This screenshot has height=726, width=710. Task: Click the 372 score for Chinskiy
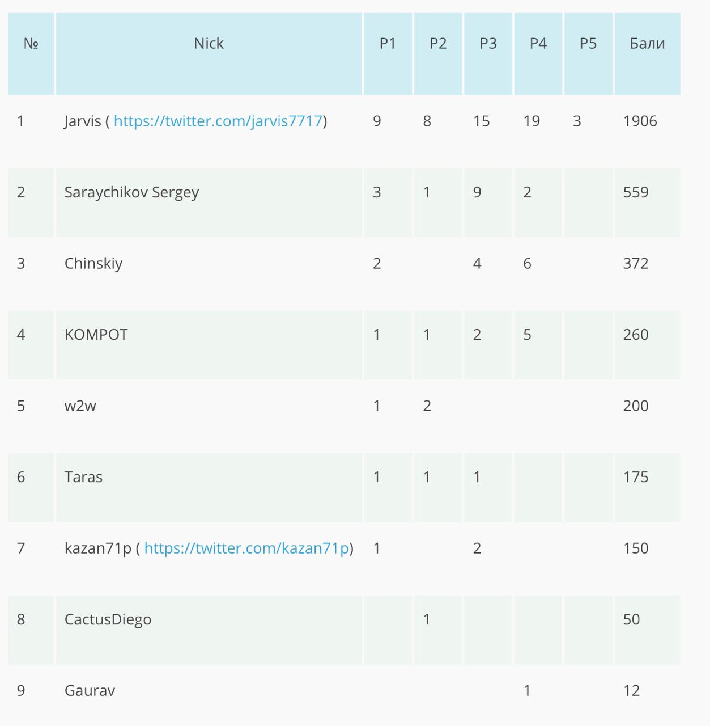(636, 263)
